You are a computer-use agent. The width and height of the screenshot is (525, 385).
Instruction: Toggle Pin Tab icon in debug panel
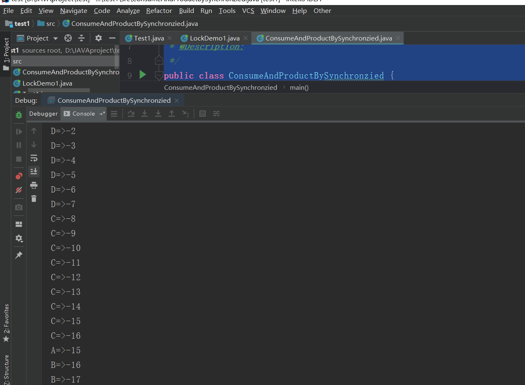pos(19,255)
